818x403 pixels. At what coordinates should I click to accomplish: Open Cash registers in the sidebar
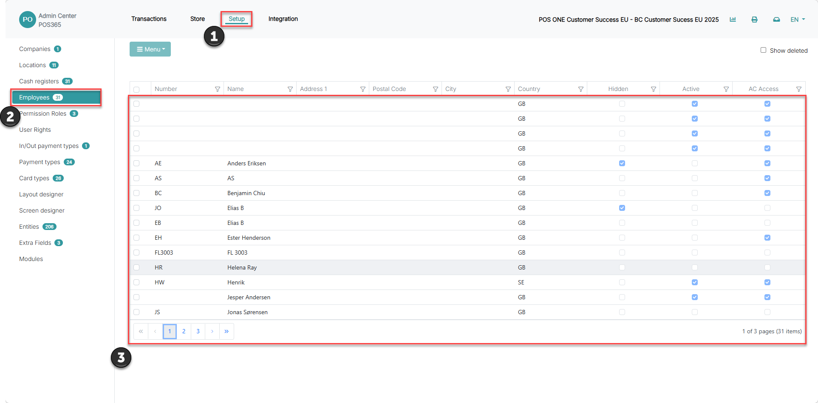tap(39, 81)
